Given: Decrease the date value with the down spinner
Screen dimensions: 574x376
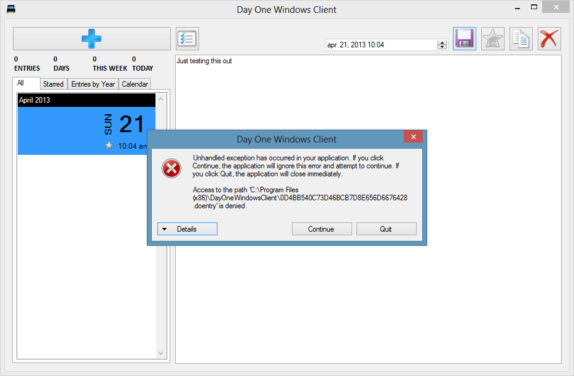Looking at the screenshot, I should [x=442, y=47].
